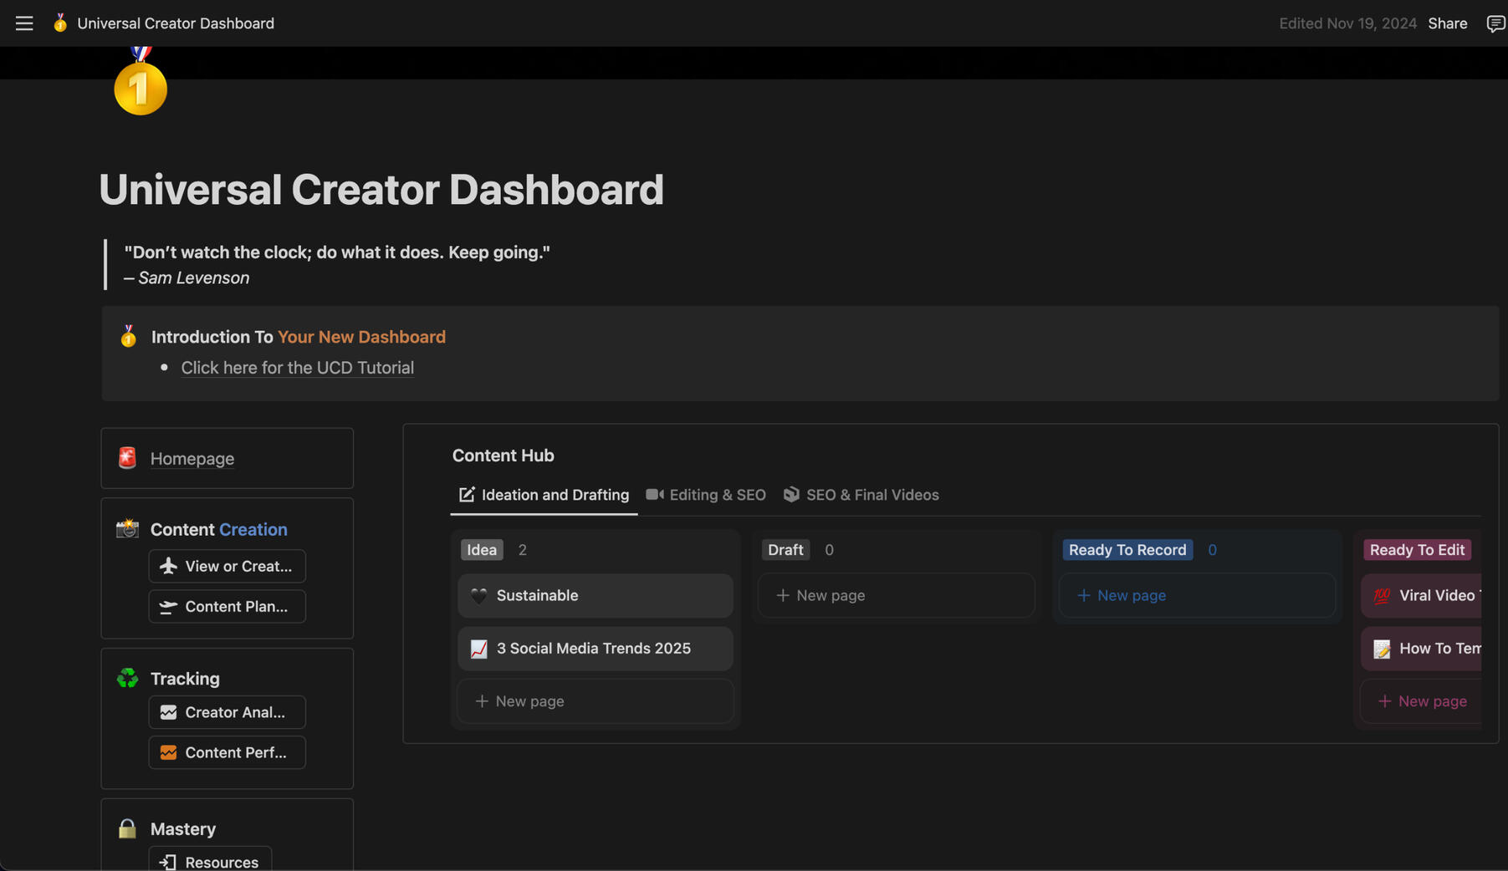Open the Homepage link
Screen dimensions: 1508x871
click(x=192, y=458)
